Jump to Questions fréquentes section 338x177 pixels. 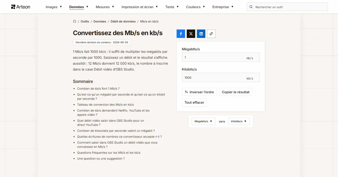(109, 153)
